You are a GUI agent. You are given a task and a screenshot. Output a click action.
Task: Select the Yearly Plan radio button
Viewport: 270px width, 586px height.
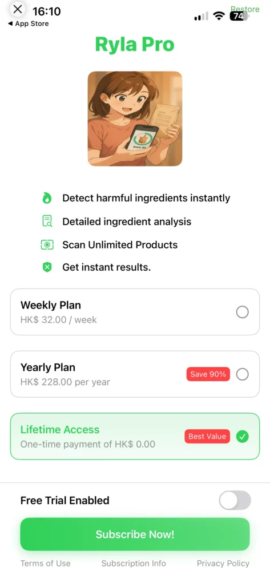pyautogui.click(x=243, y=374)
